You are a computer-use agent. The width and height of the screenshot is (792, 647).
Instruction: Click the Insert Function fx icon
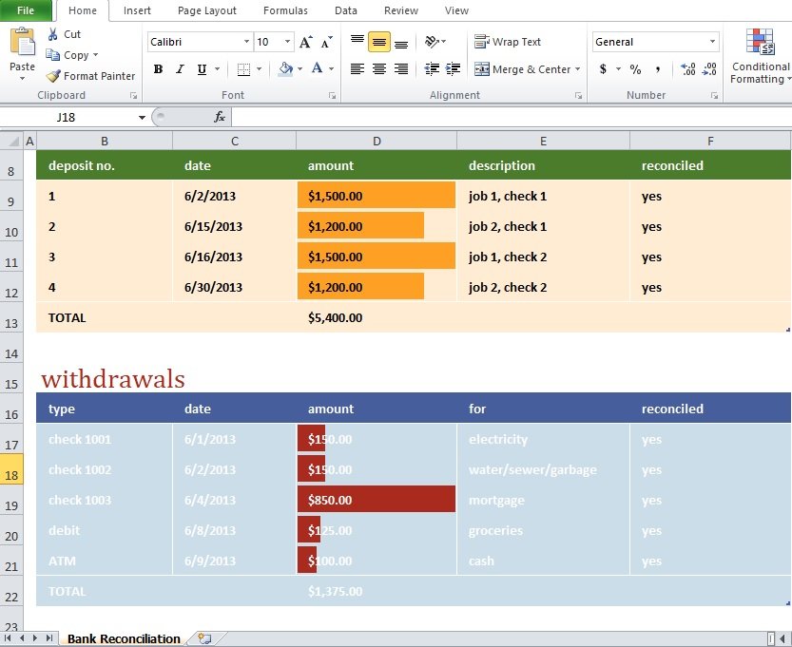click(220, 117)
